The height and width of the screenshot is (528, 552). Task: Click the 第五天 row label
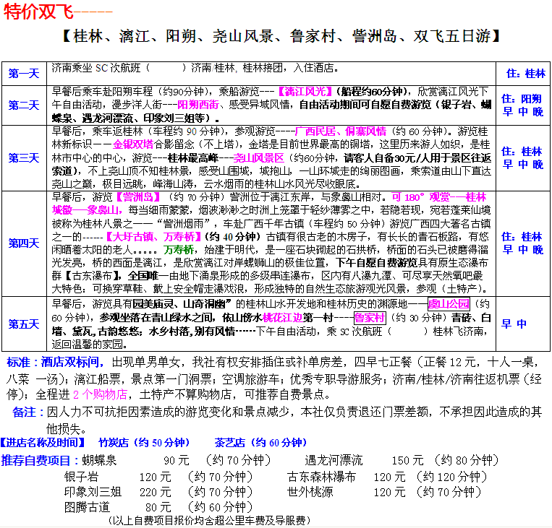(24, 324)
